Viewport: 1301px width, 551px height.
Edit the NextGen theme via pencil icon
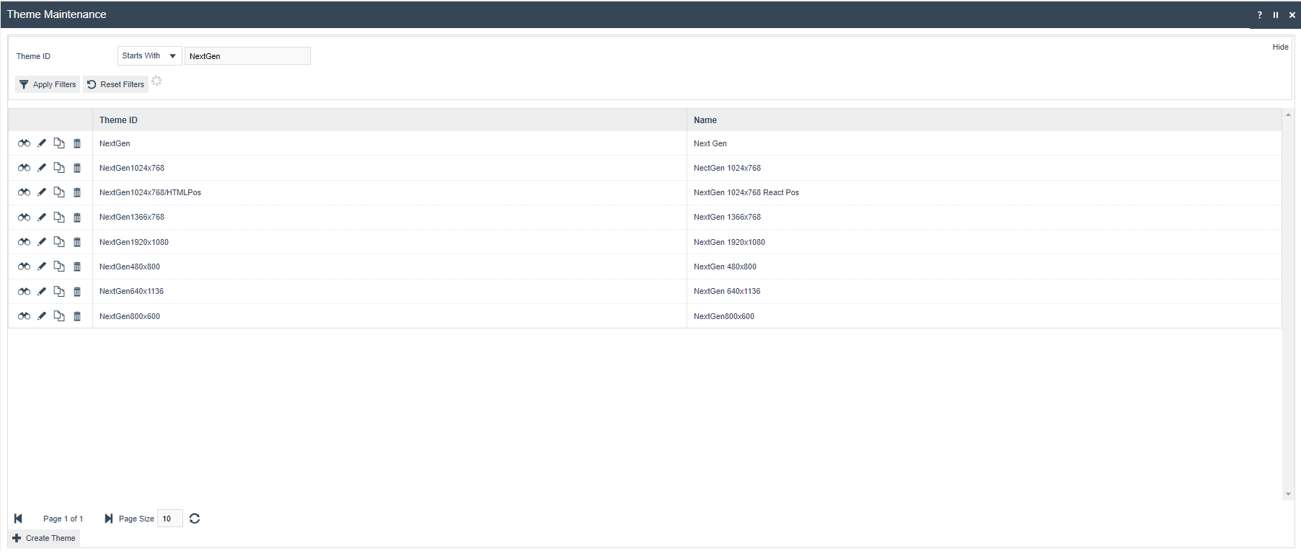42,143
